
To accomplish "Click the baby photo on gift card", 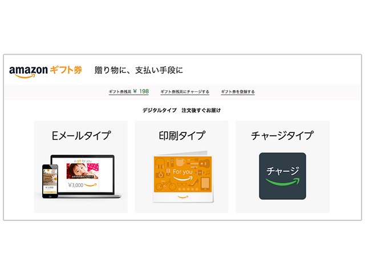I will click(x=83, y=171).
